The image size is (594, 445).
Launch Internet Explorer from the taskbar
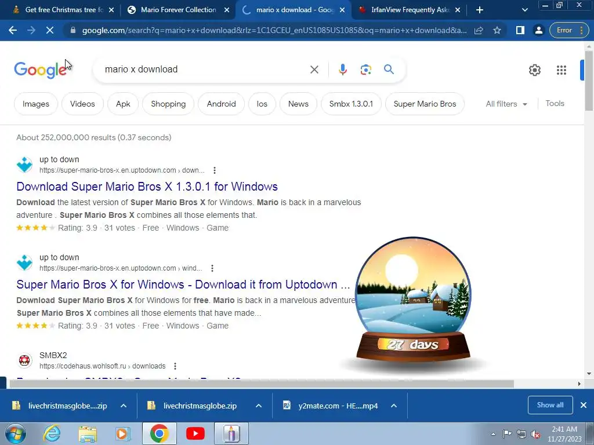pos(52,433)
